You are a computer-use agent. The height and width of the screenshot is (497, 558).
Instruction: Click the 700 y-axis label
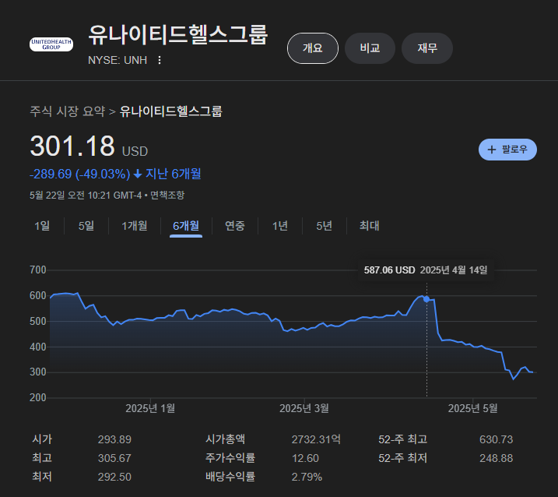[x=38, y=270]
